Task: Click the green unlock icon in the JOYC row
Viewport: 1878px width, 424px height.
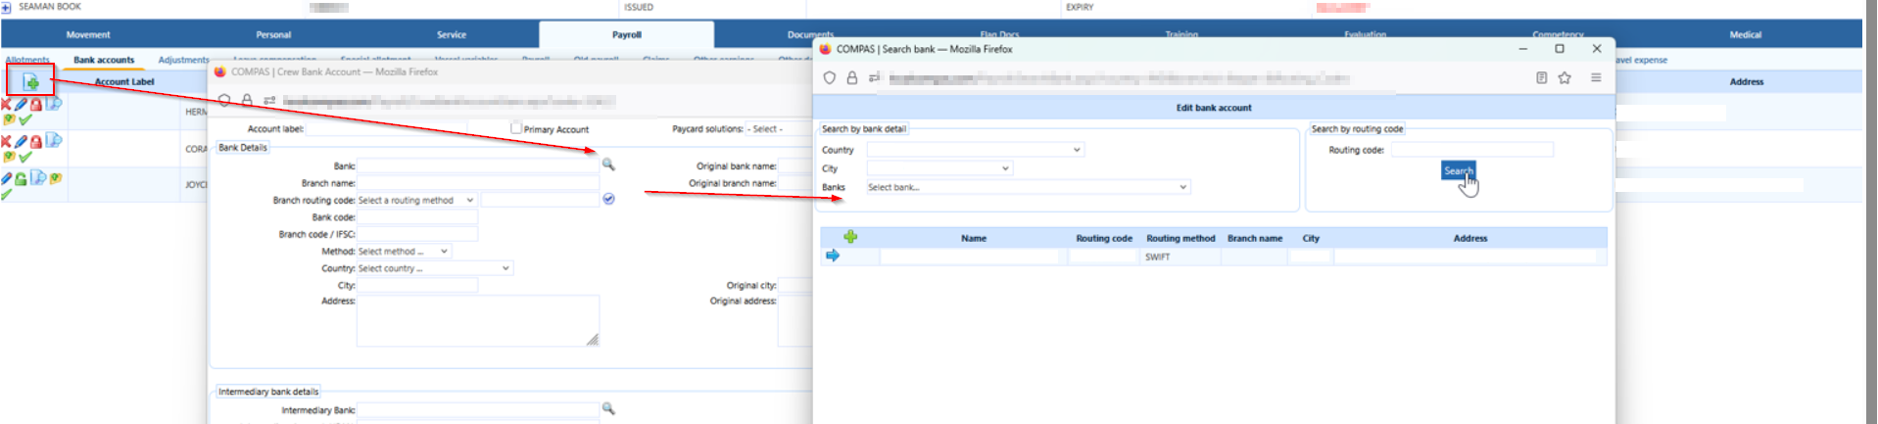Action: pyautogui.click(x=21, y=179)
